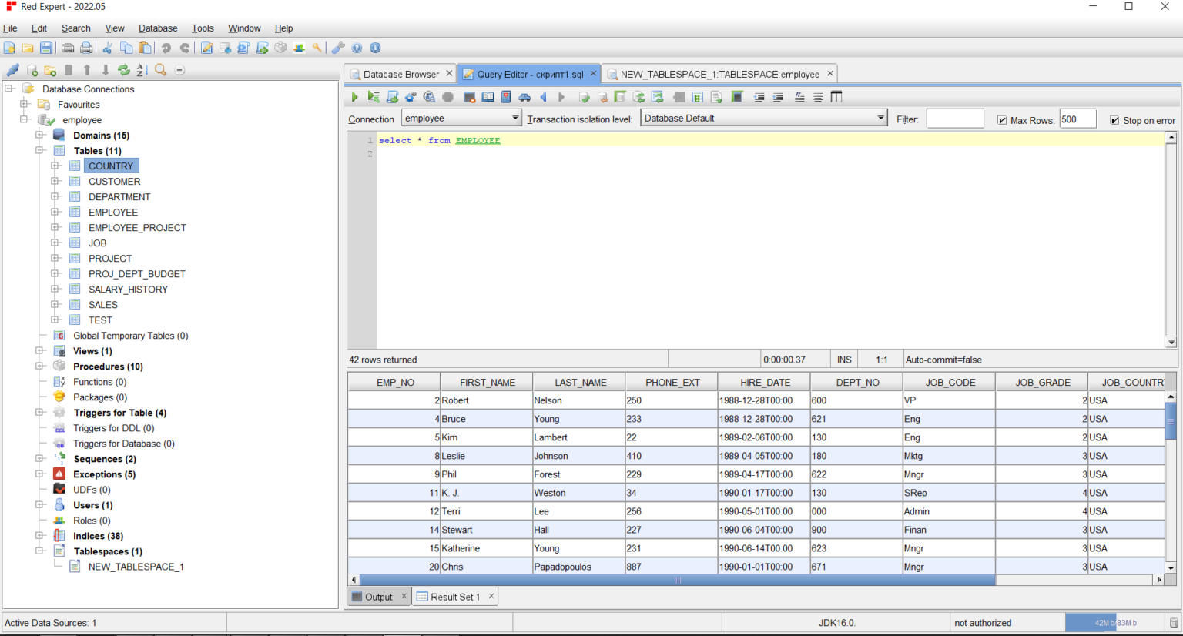Screen dimensions: 1183x636
Task: Run the query with the green play icon
Action: (x=354, y=97)
